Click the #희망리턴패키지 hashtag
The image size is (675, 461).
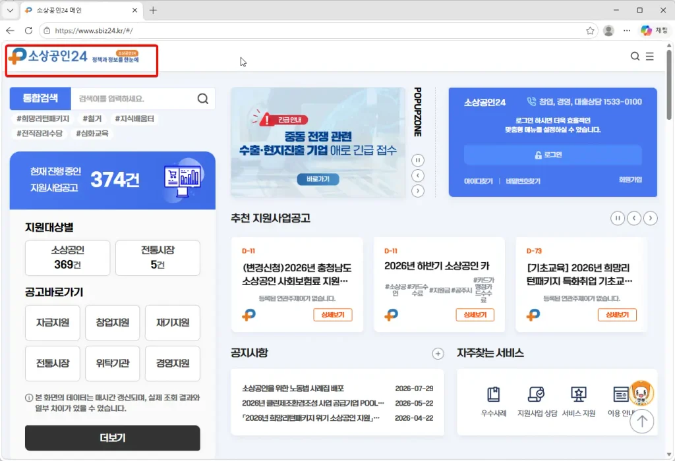43,119
